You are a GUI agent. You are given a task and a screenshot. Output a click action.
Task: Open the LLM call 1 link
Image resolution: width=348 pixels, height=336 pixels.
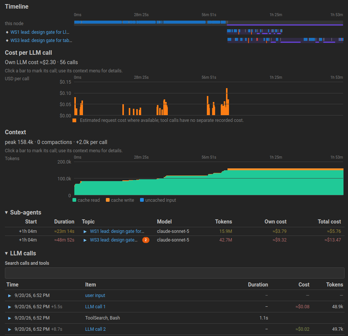[x=95, y=306]
